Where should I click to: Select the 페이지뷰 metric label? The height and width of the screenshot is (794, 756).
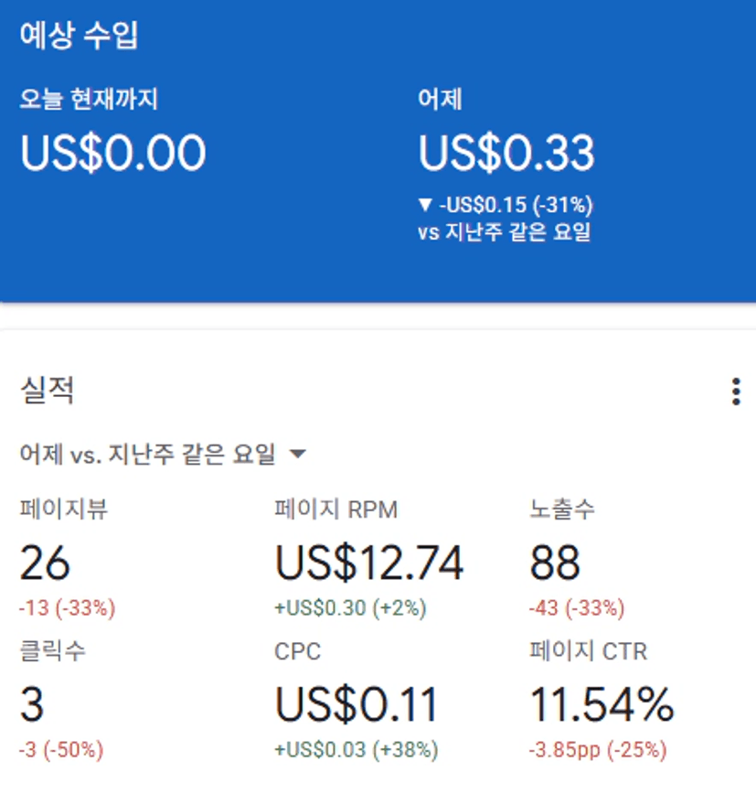[64, 510]
